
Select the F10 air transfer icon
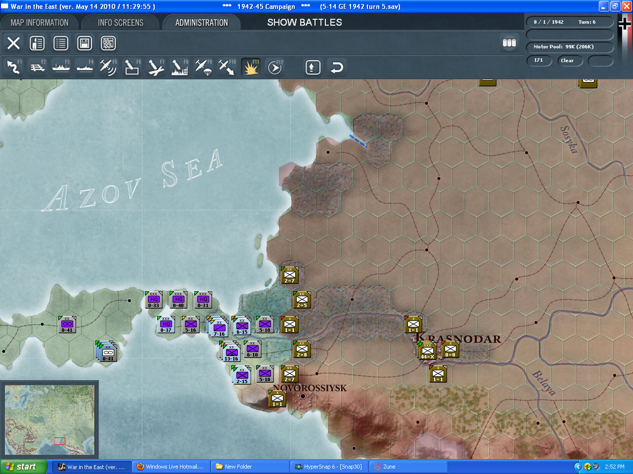coord(227,67)
